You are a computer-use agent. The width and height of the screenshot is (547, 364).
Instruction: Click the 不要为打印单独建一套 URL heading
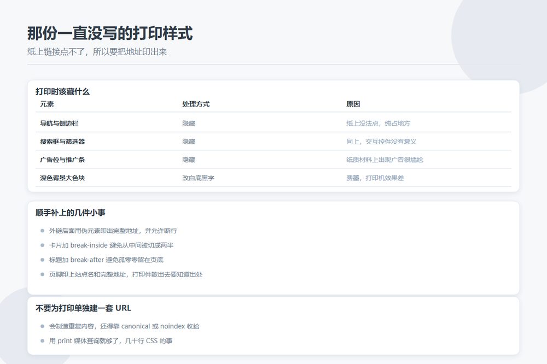(x=83, y=308)
